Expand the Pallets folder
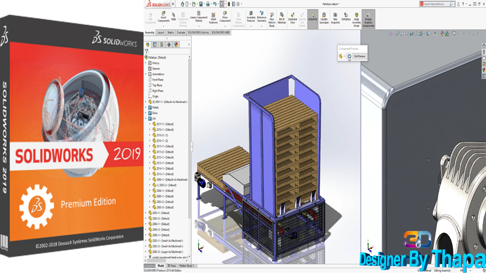Viewport: 486px width, 273px height. tap(146, 108)
